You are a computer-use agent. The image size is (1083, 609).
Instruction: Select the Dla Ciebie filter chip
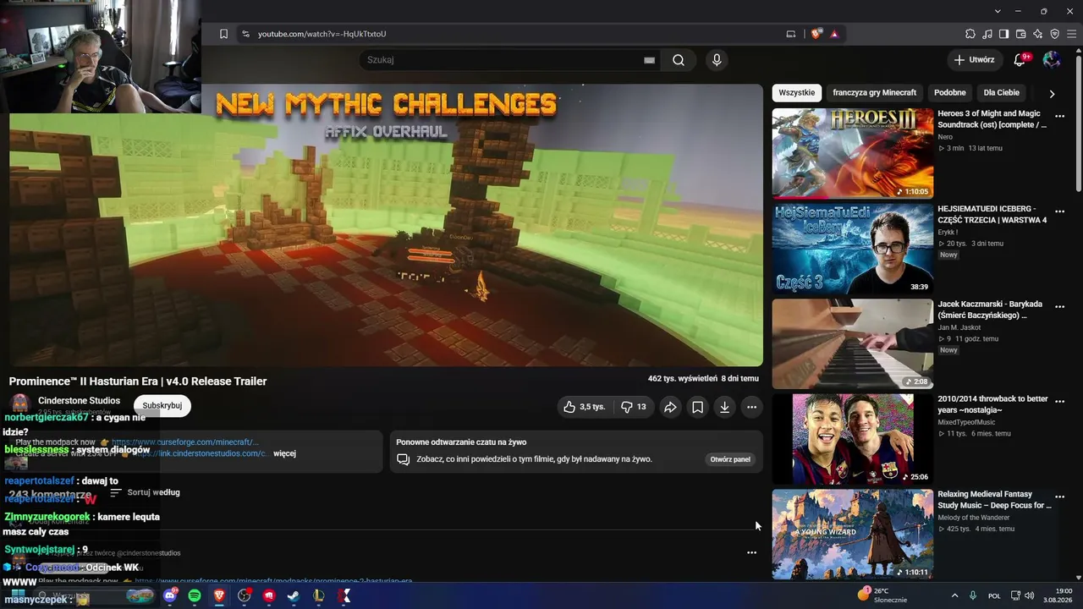[1002, 93]
